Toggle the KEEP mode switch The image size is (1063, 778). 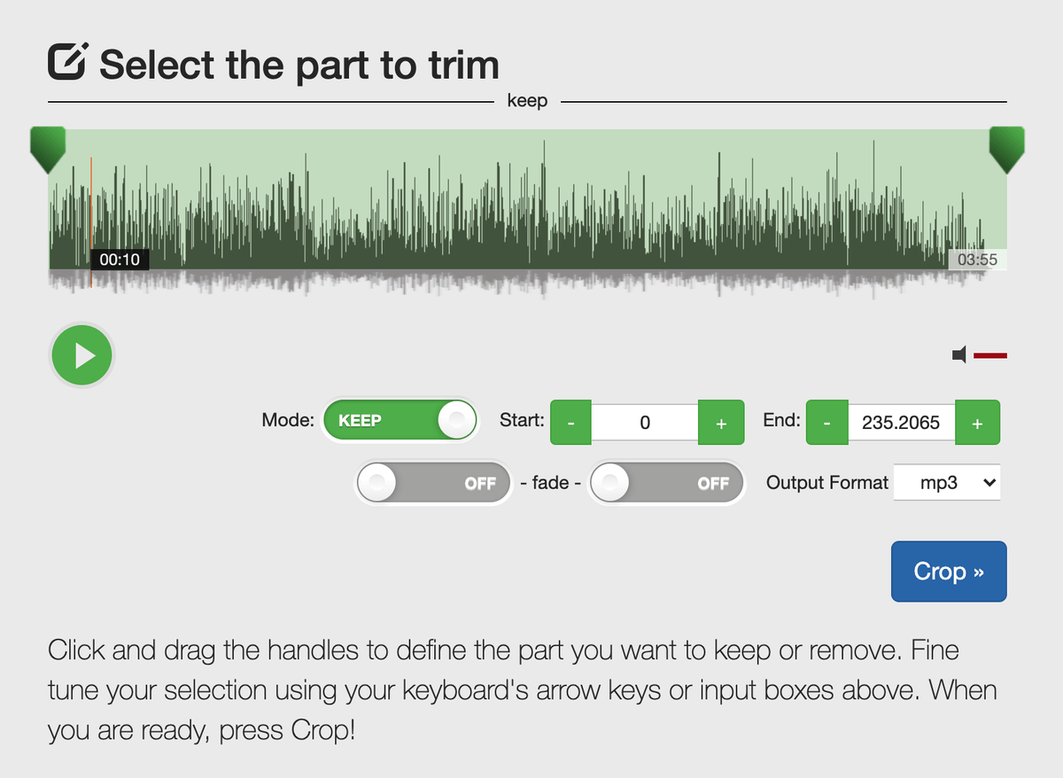400,420
